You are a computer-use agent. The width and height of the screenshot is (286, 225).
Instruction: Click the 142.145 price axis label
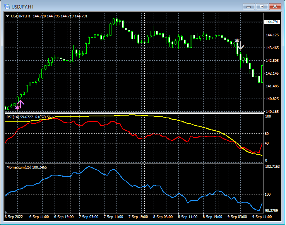[x=272, y=73]
